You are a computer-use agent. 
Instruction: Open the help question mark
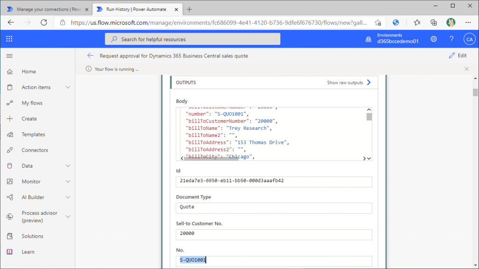[x=451, y=39]
